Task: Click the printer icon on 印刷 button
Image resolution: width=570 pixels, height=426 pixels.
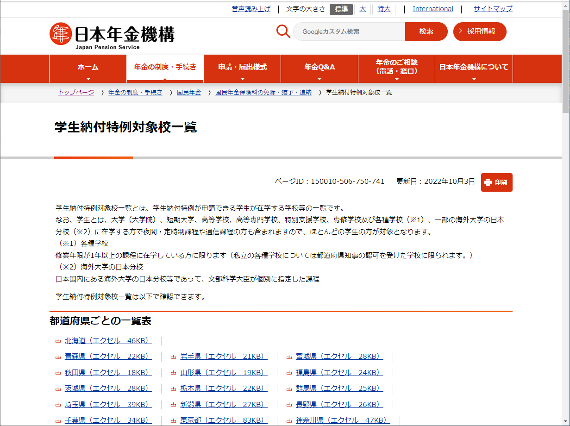Action: click(488, 182)
